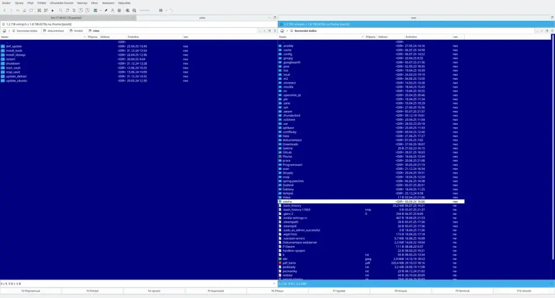Go back with the toolbar Back arrow
This screenshot has width=555, height=298.
[4, 10]
